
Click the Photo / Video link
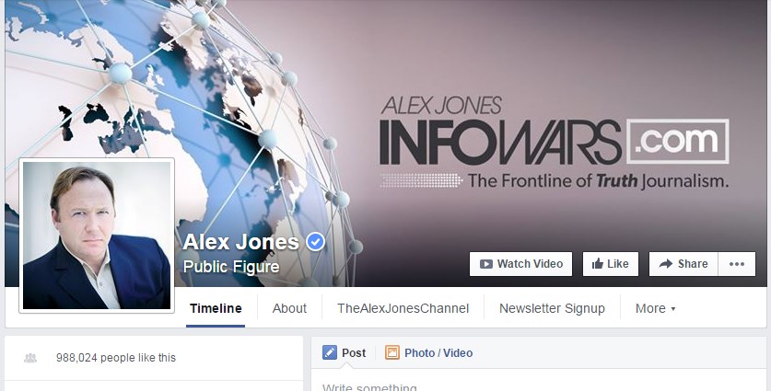click(x=438, y=352)
